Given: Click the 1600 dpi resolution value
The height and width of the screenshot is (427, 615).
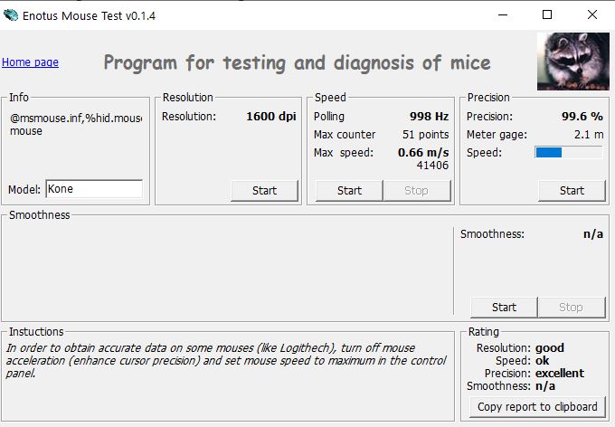Looking at the screenshot, I should (271, 117).
